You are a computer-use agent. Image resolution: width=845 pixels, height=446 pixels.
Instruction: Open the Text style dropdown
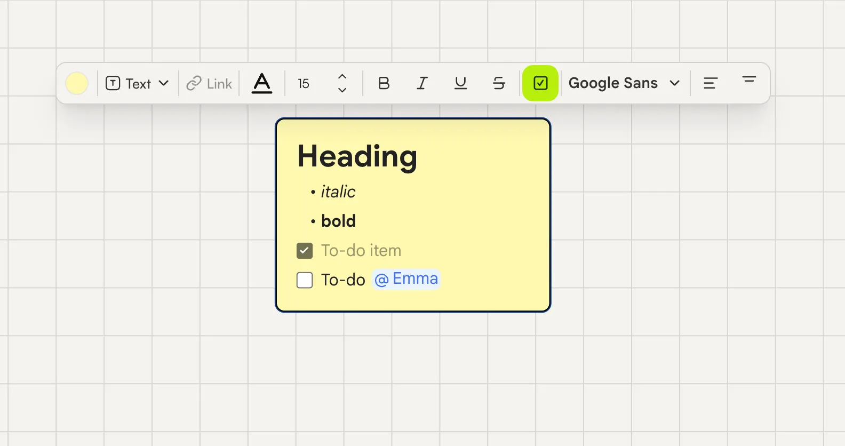coord(137,83)
